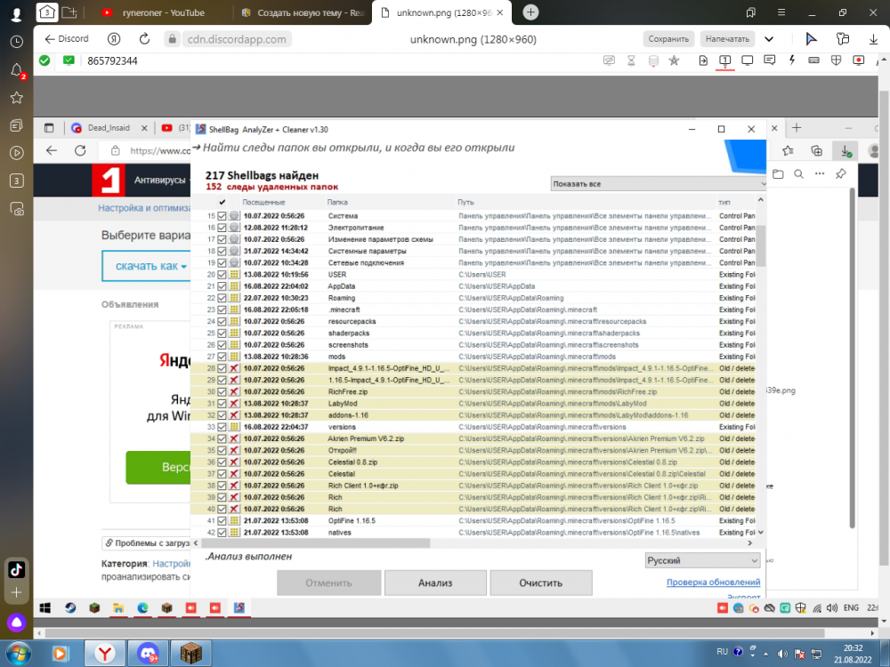Click the cdn.discordapp.com address field
The image size is (890, 667).
click(236, 39)
